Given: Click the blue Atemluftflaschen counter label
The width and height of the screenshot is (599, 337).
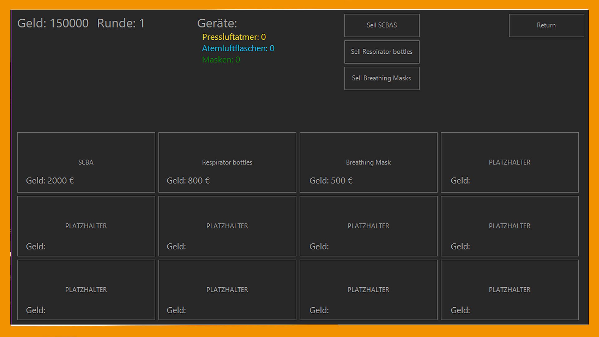Looking at the screenshot, I should click(x=238, y=48).
